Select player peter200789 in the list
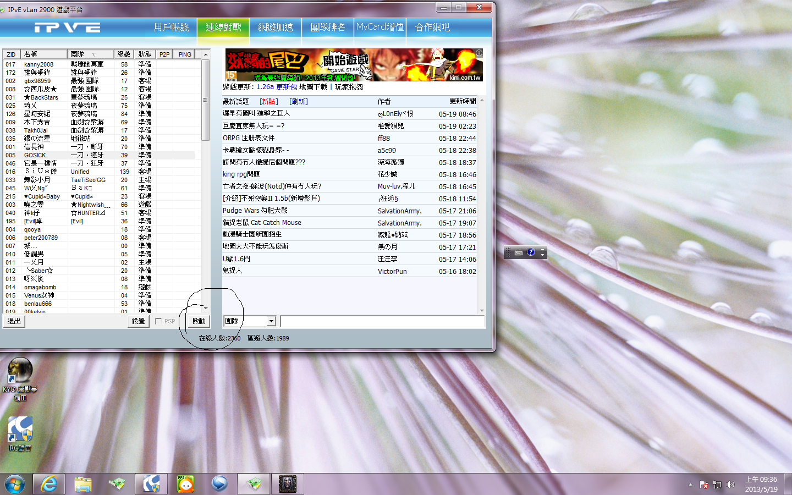Viewport: 792px width, 495px height. pyautogui.click(x=99, y=238)
